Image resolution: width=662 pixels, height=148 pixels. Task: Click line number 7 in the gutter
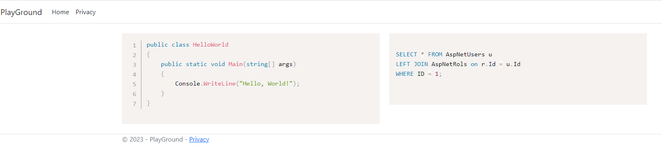point(135,104)
